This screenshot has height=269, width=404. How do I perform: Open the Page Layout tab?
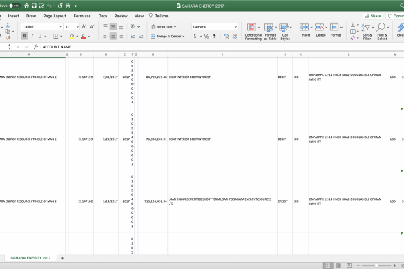pyautogui.click(x=55, y=16)
